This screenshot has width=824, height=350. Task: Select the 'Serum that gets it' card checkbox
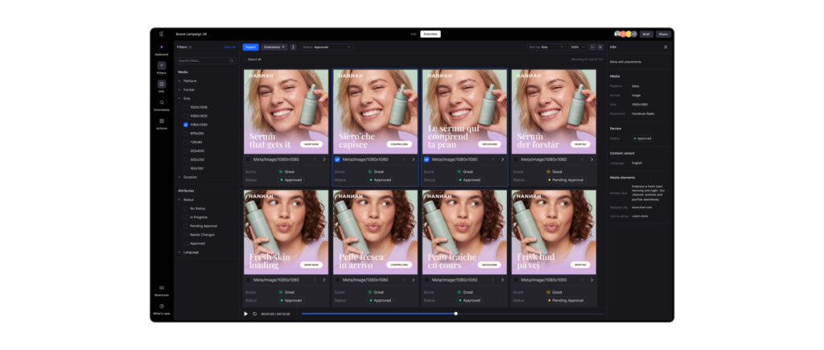click(x=248, y=159)
